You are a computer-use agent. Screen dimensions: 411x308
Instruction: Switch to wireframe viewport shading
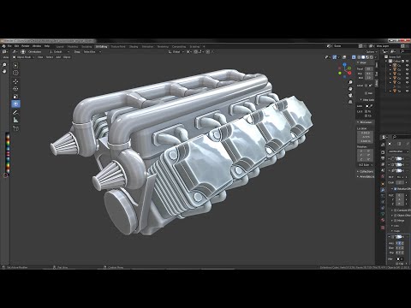coord(359,57)
